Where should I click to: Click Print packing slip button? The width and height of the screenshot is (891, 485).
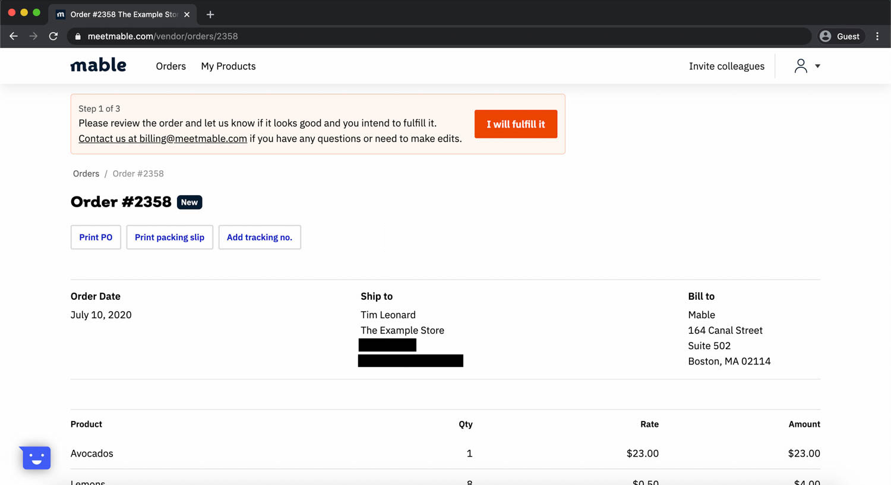point(169,237)
